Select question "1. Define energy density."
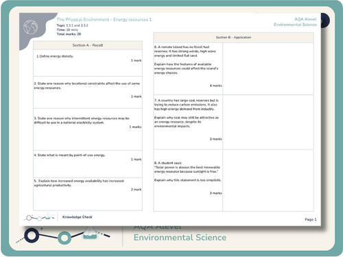This screenshot has height=257, width=343. (x=55, y=56)
